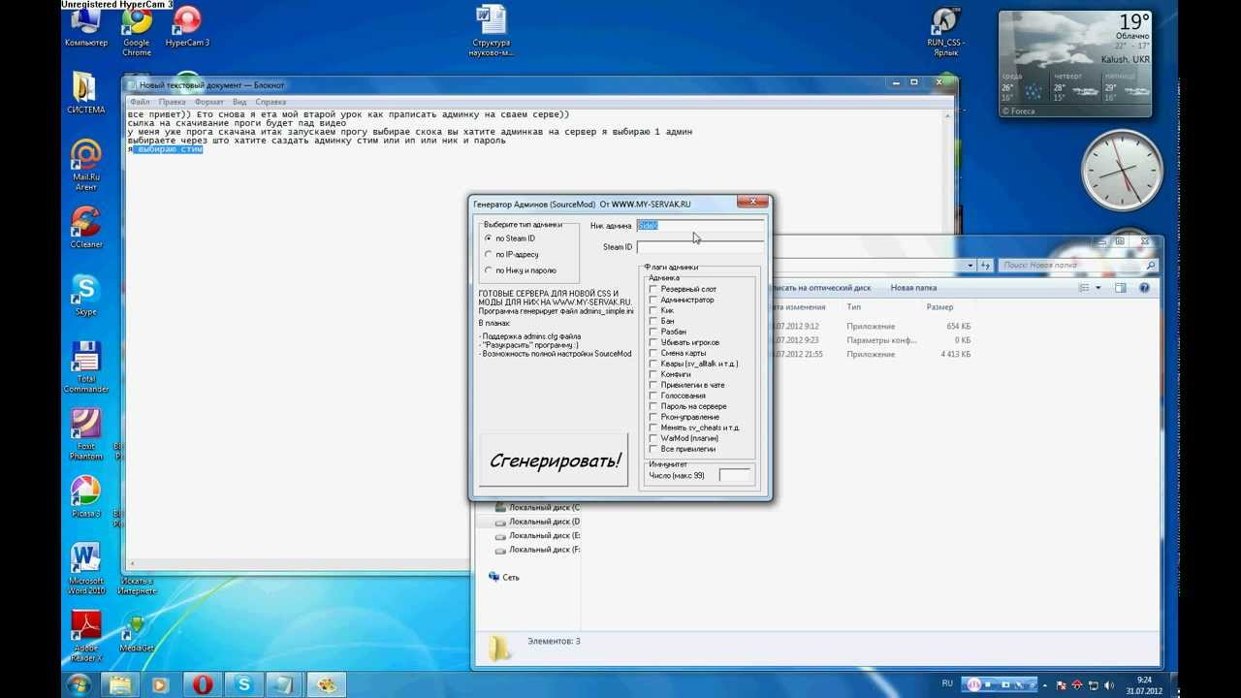1241x698 pixels.
Task: Enable the 'Смена карты' checkbox
Action: coord(653,353)
